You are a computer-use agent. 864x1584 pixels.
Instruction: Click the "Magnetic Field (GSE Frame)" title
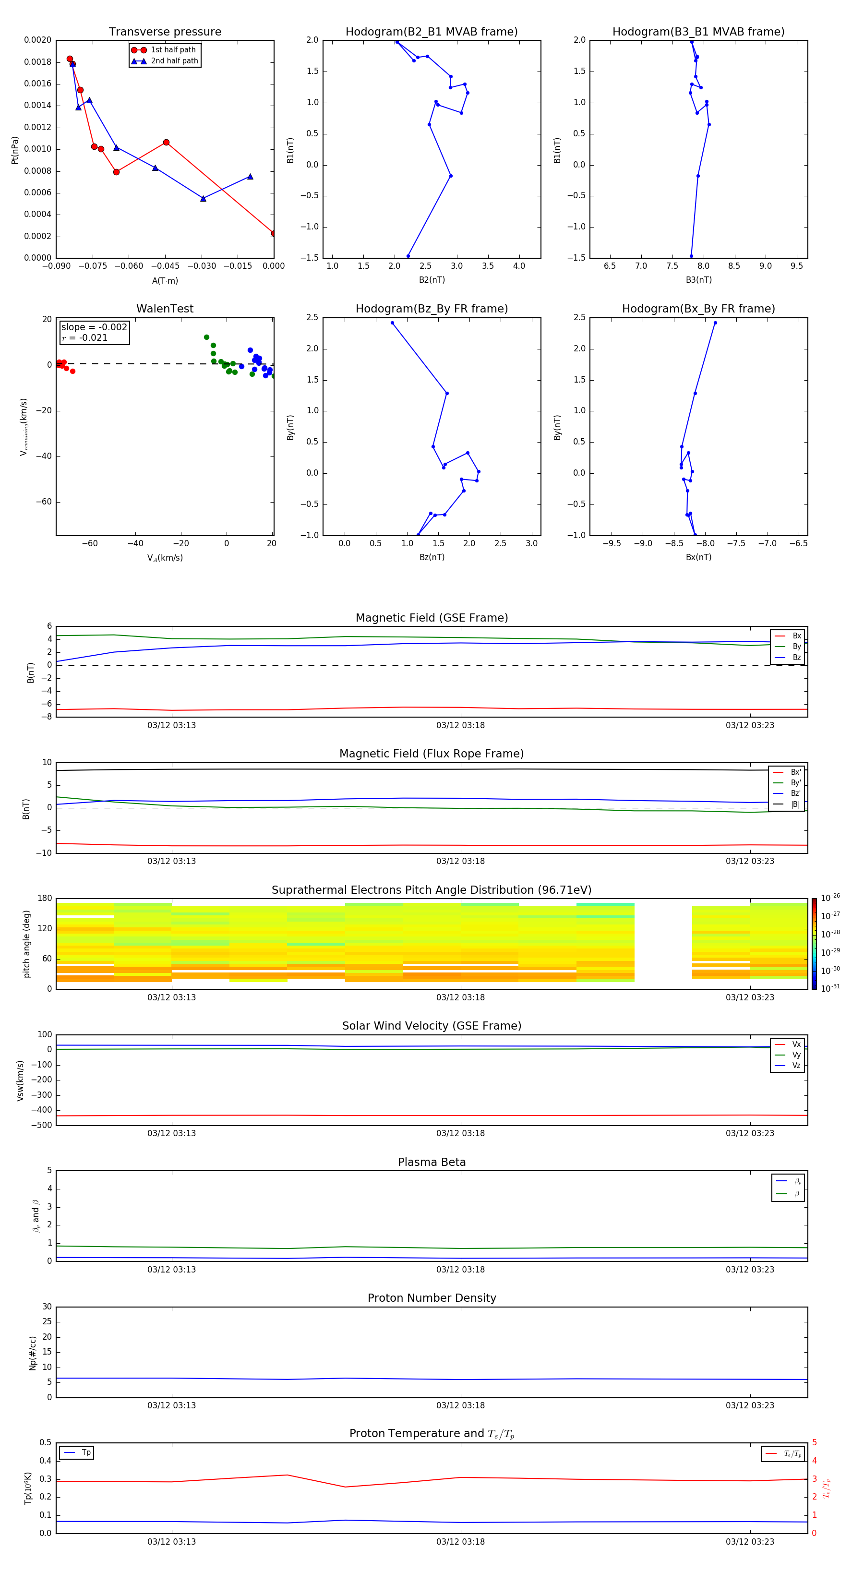(432, 618)
